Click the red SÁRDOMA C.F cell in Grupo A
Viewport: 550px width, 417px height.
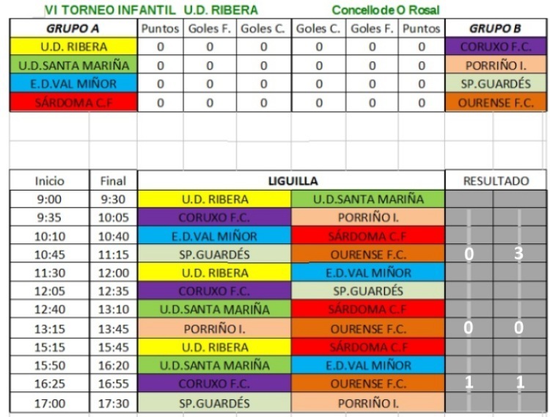tap(73, 103)
